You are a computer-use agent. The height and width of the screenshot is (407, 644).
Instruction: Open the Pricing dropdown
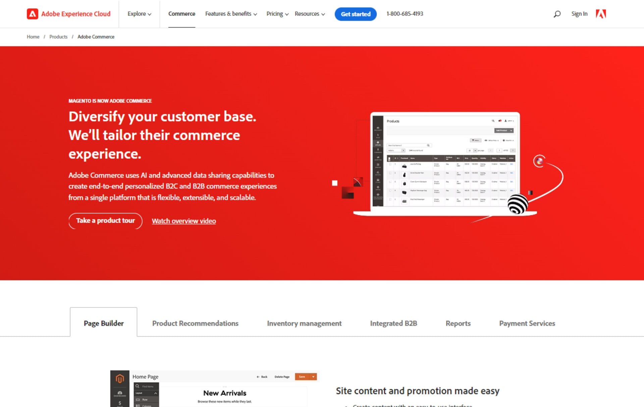(x=277, y=14)
